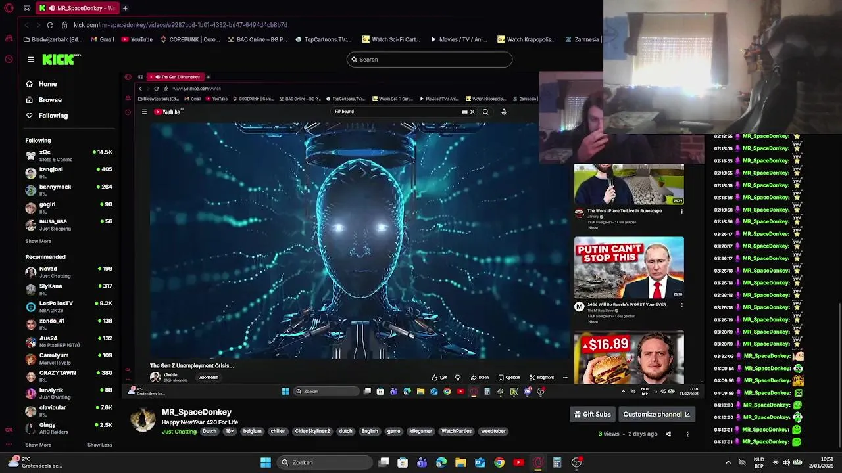Open xQc channel in Following list
Screen dimensions: 842x473
pyautogui.click(x=68, y=155)
